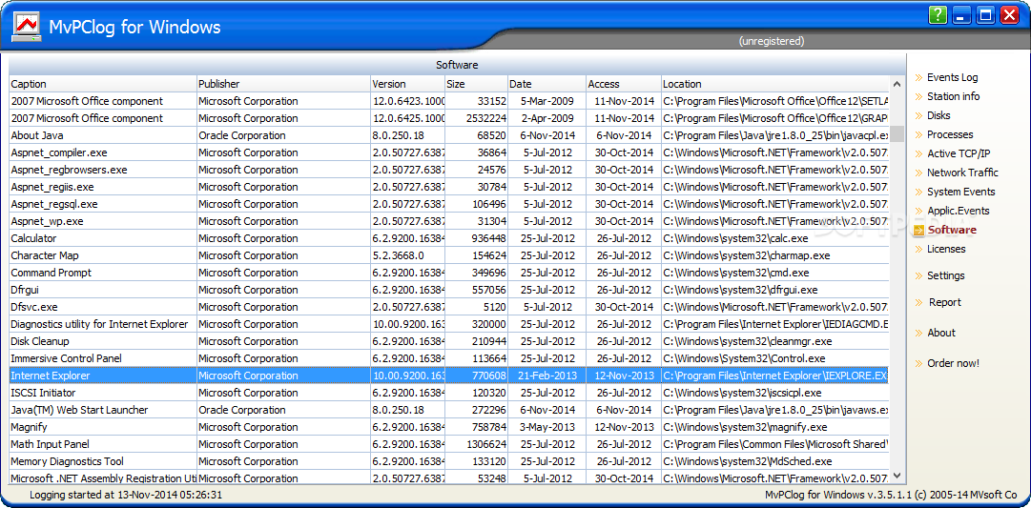Open the Report page
Image resolution: width=1031 pixels, height=508 pixels.
(945, 302)
